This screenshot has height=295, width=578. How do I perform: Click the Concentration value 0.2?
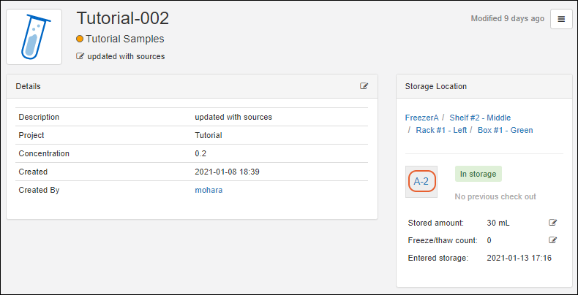[x=200, y=153]
